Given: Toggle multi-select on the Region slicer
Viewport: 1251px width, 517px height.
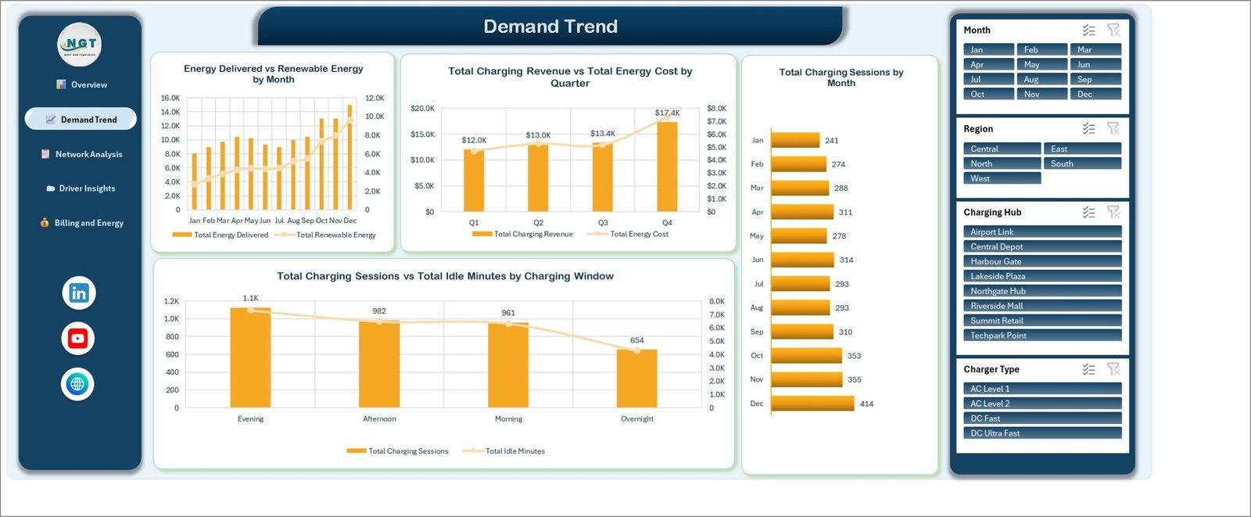Looking at the screenshot, I should (1089, 129).
